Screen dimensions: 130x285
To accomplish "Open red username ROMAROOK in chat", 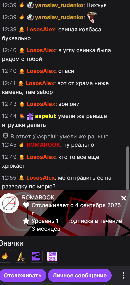I will (x=43, y=145).
